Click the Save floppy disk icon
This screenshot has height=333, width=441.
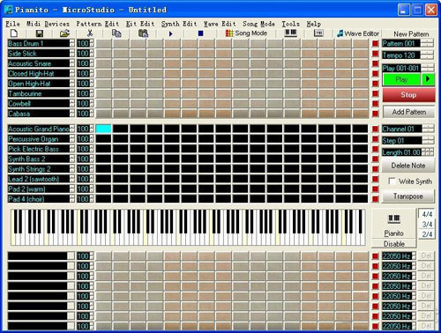coord(40,33)
